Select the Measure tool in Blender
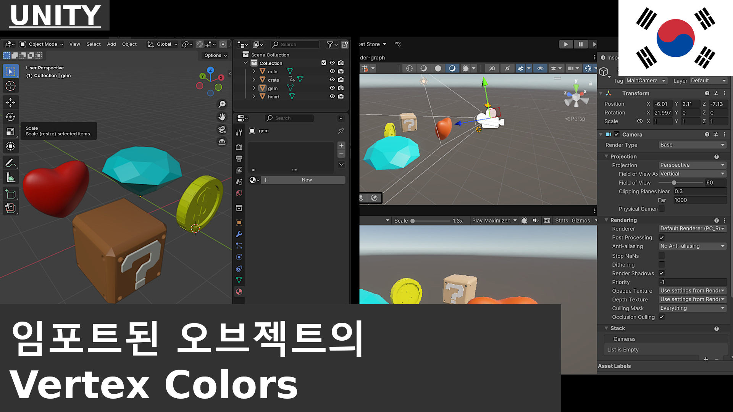The image size is (733, 412). [10, 177]
